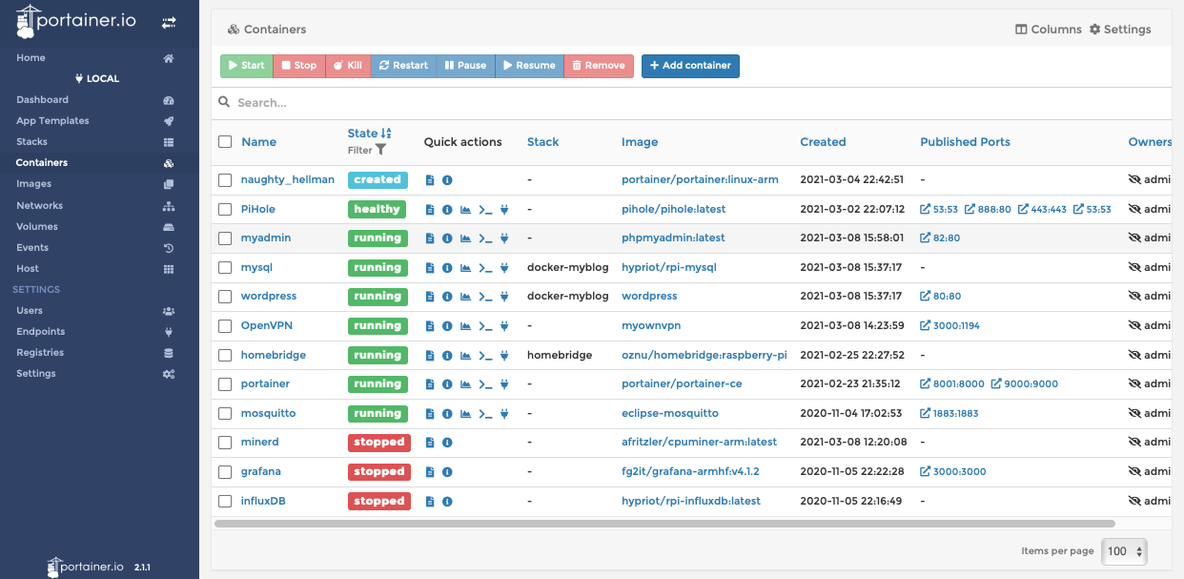Open console icon for homebridge container
The width and height of the screenshot is (1184, 579).
485,356
